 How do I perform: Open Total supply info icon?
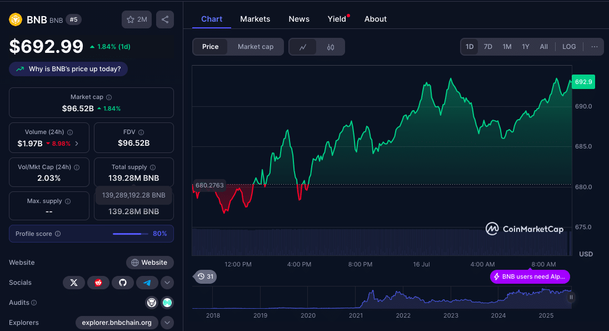pos(153,167)
